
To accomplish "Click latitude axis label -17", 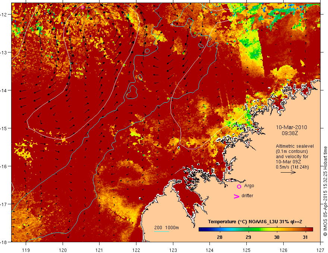I will (4, 204).
